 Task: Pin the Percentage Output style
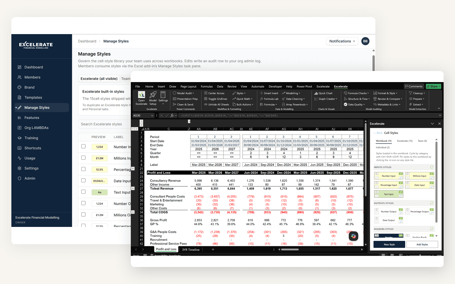pos(432,210)
